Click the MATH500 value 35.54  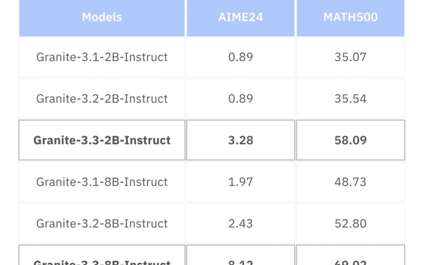351,99
